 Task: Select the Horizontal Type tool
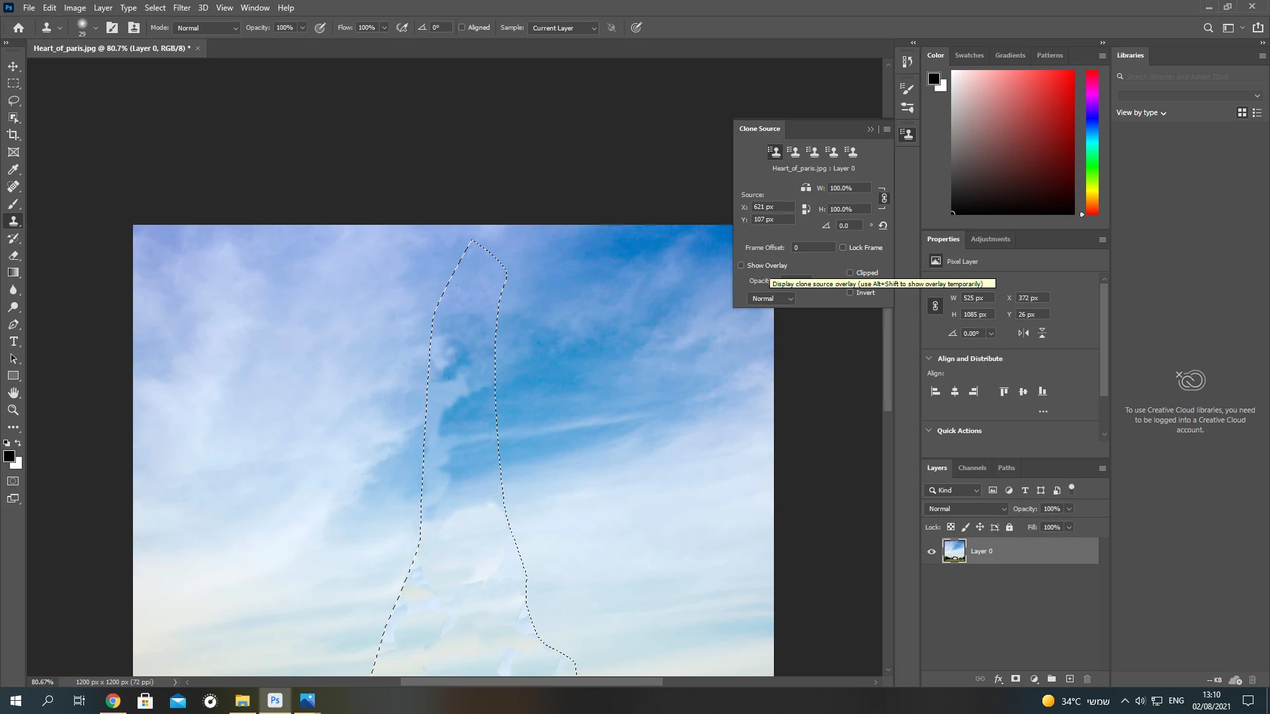13,341
